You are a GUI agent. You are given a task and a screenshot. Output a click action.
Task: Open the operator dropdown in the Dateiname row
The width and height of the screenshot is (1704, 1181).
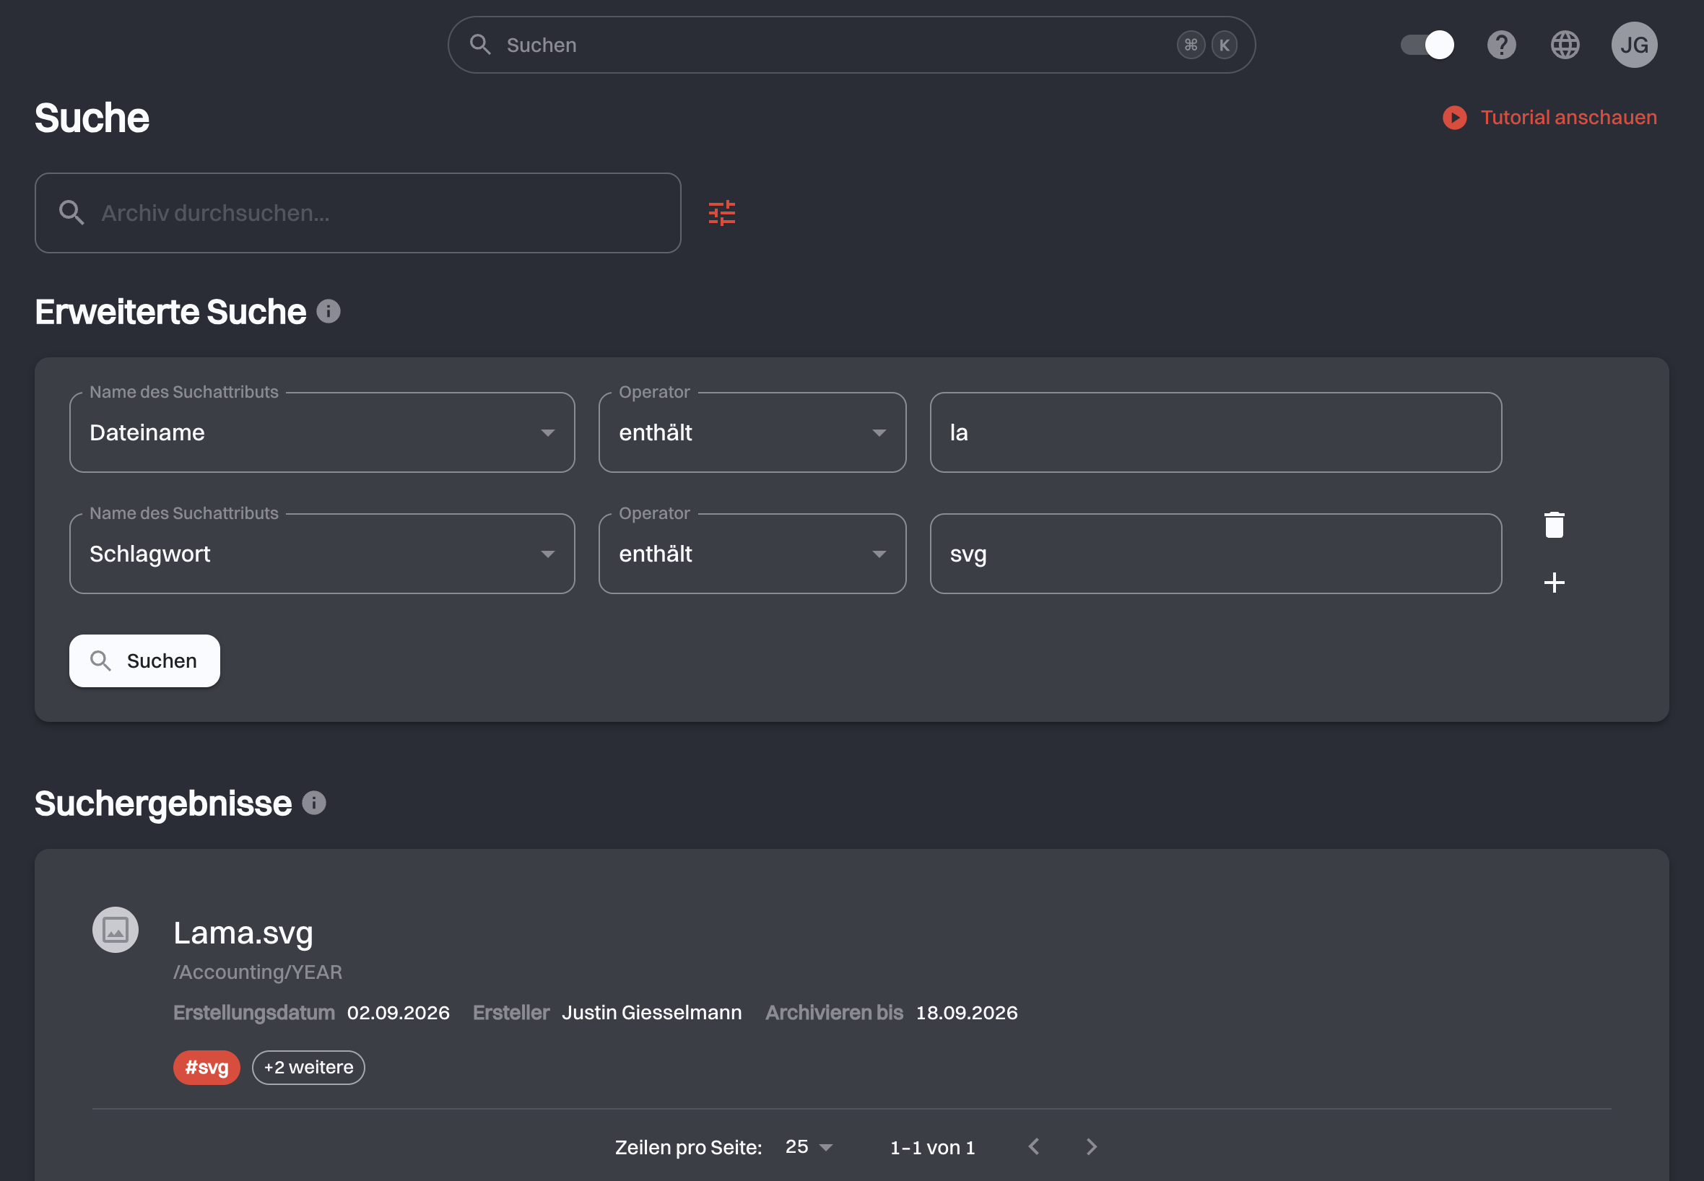pyautogui.click(x=752, y=432)
